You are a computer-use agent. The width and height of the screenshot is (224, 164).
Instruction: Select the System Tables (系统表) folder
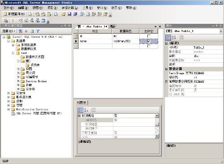[35, 65]
